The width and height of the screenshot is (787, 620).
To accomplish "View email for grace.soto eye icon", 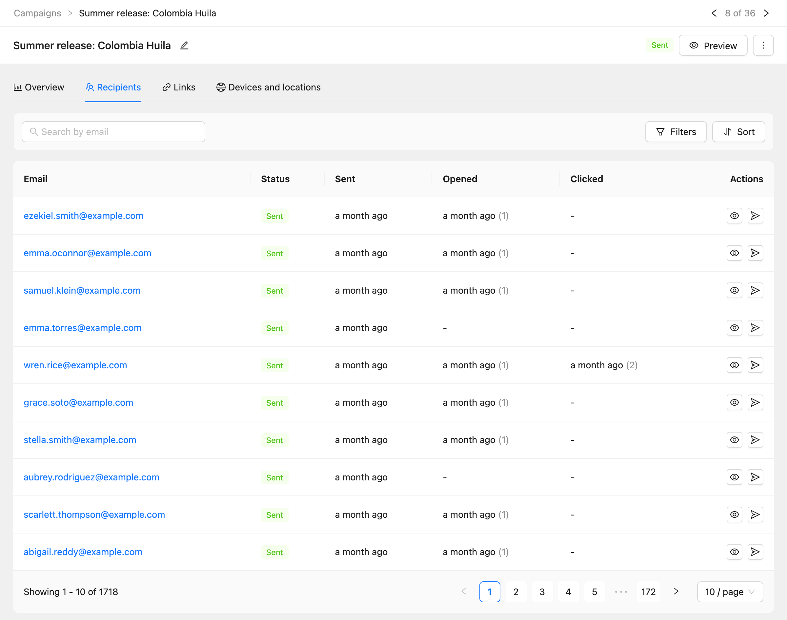I will tap(734, 402).
